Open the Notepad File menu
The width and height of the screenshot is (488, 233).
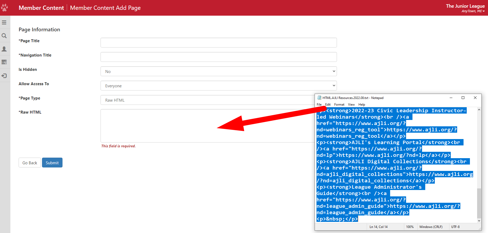pyautogui.click(x=319, y=105)
